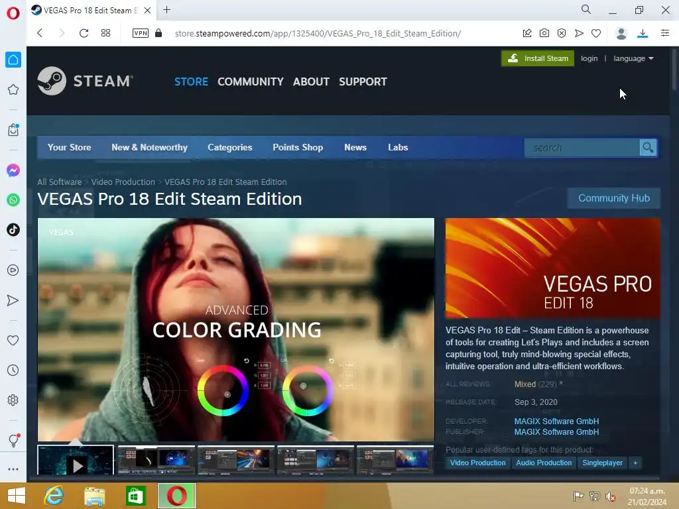Viewport: 679px width, 509px height.
Task: Open tab islands grid icon
Action: coord(105,33)
